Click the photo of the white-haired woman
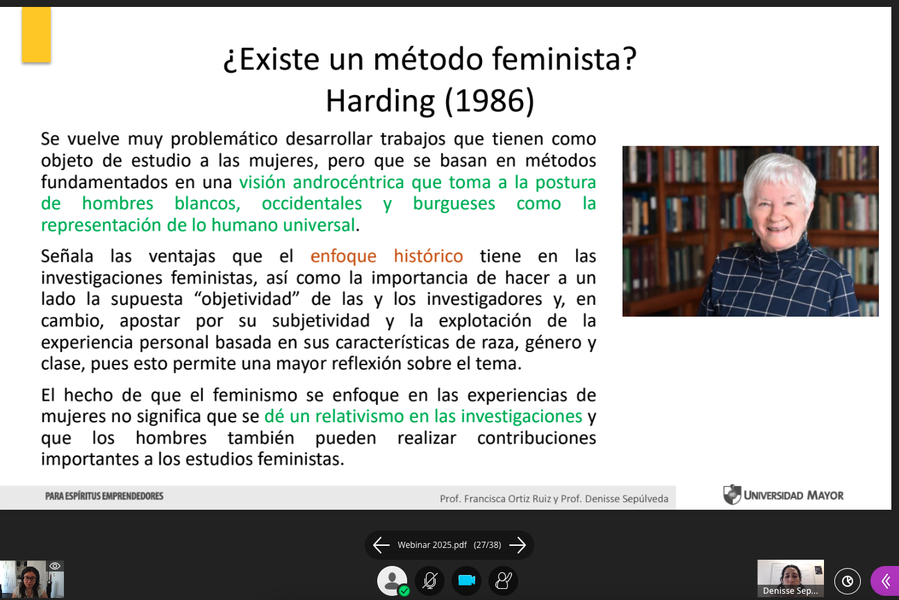 coord(750,231)
